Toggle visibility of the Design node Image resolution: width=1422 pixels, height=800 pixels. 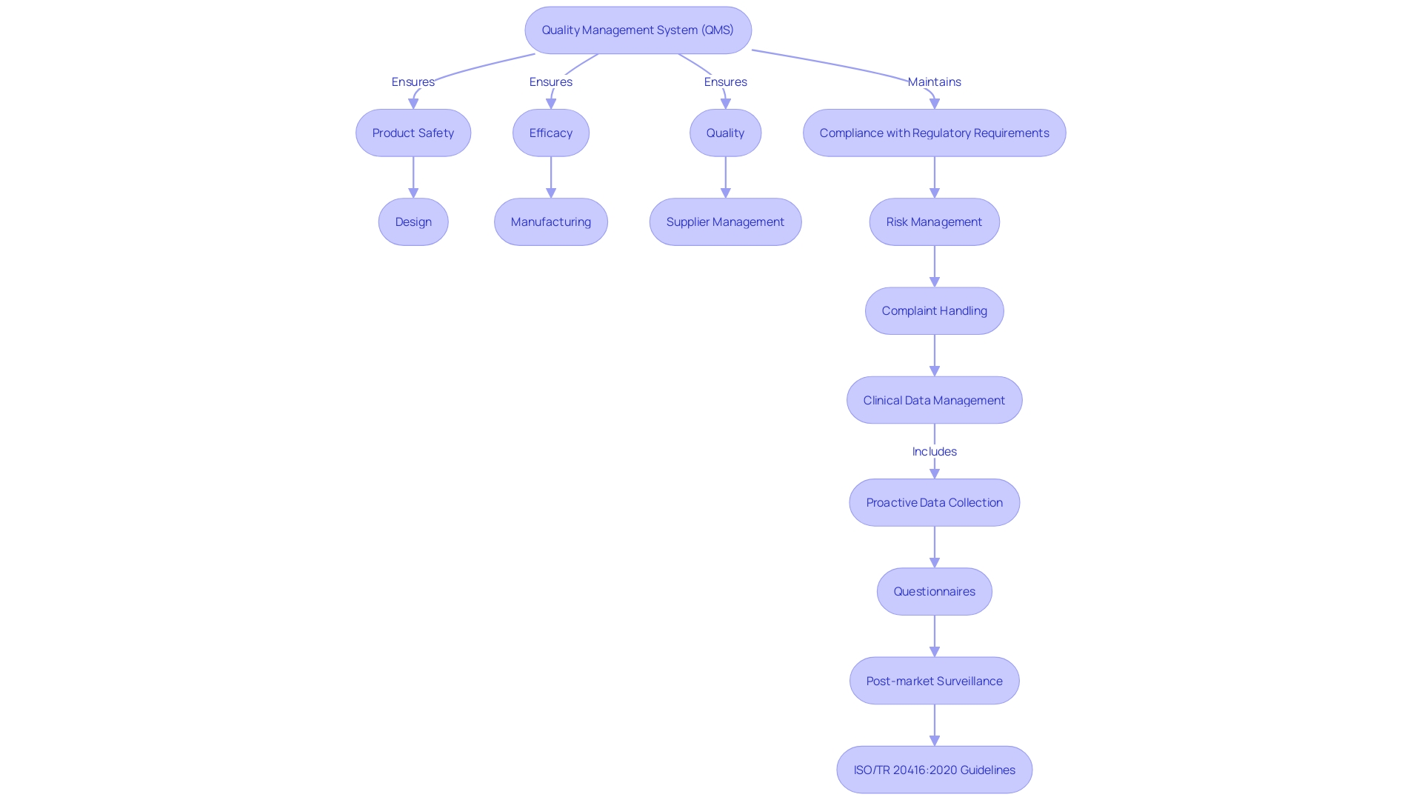(x=412, y=221)
